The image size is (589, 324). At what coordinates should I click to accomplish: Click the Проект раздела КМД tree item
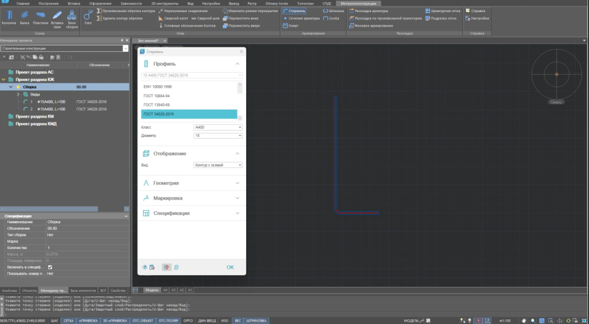coord(36,123)
